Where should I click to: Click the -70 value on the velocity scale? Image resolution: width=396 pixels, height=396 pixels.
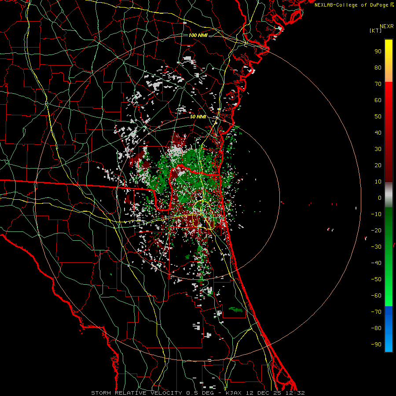[376, 312]
